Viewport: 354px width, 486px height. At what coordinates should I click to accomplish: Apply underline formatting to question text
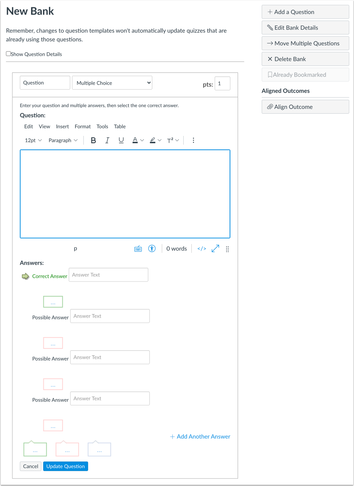(121, 140)
